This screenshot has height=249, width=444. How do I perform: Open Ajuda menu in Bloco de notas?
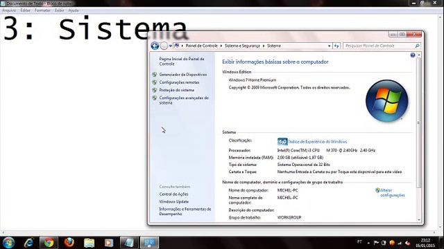point(74,10)
